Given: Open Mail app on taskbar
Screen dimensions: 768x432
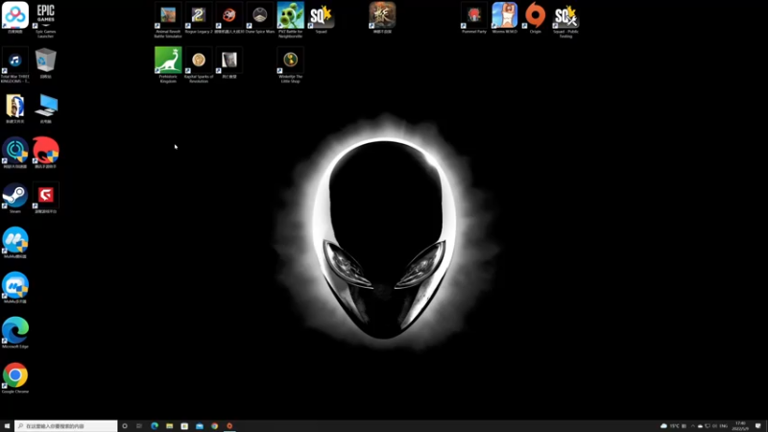Looking at the screenshot, I should pos(200,426).
